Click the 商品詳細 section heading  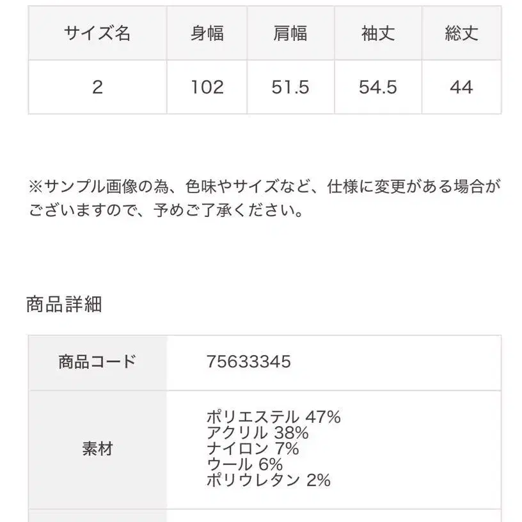coord(64,304)
